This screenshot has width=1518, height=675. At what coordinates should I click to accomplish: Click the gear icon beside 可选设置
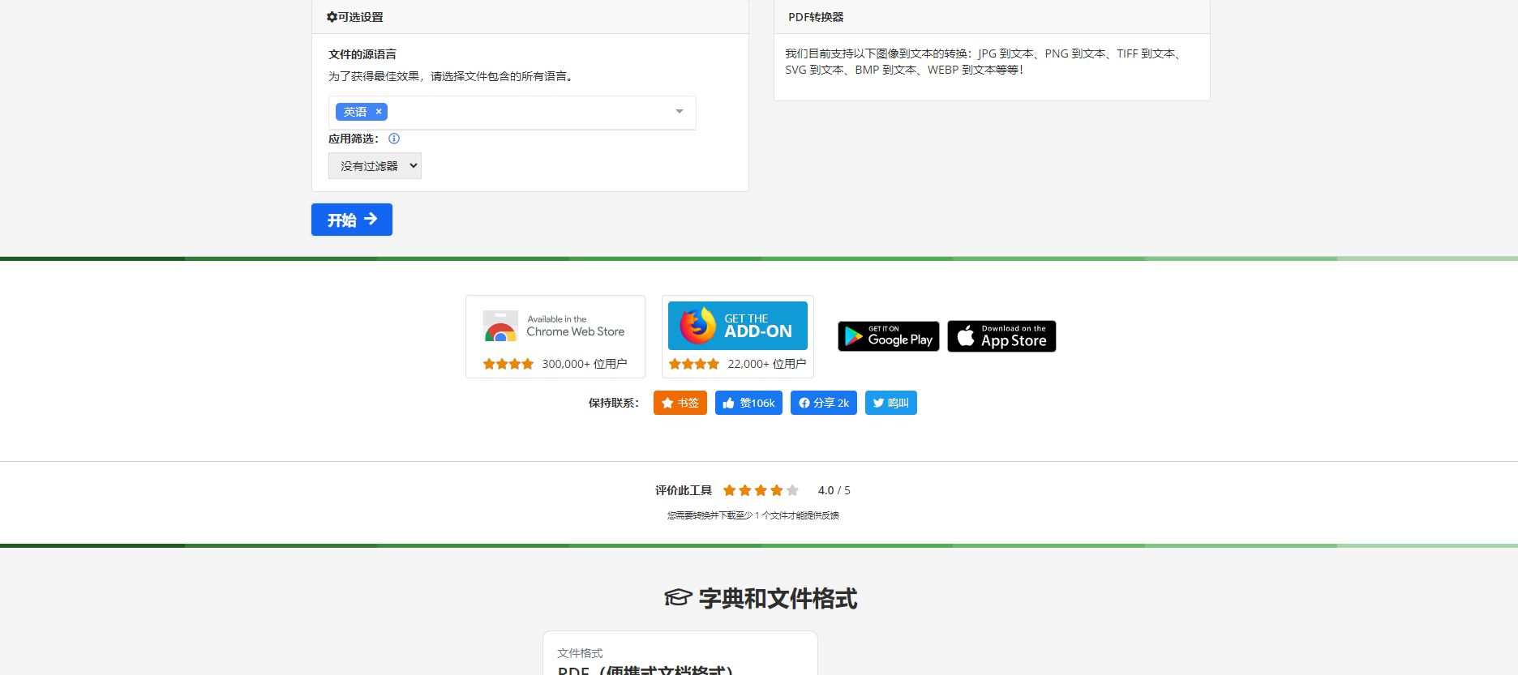click(332, 17)
